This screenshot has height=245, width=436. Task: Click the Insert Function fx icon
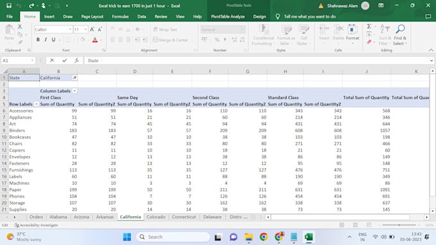(77, 61)
